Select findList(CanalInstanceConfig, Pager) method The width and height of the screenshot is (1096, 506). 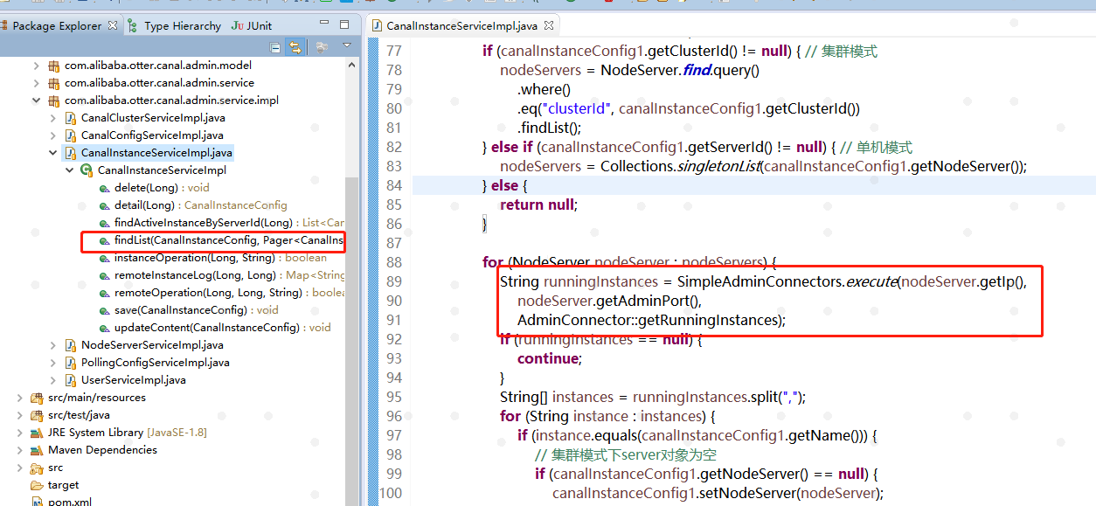(x=229, y=240)
